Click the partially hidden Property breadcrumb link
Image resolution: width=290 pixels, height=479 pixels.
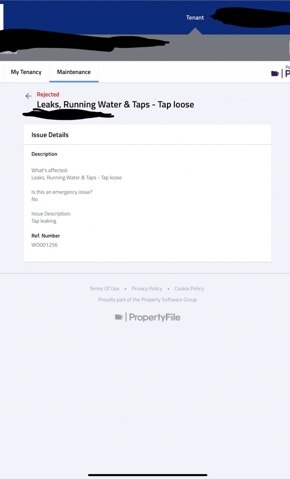(x=10, y=52)
